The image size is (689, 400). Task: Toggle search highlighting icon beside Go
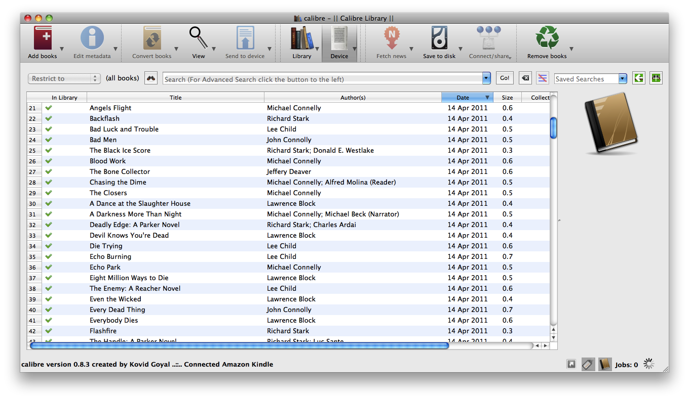[x=542, y=78]
